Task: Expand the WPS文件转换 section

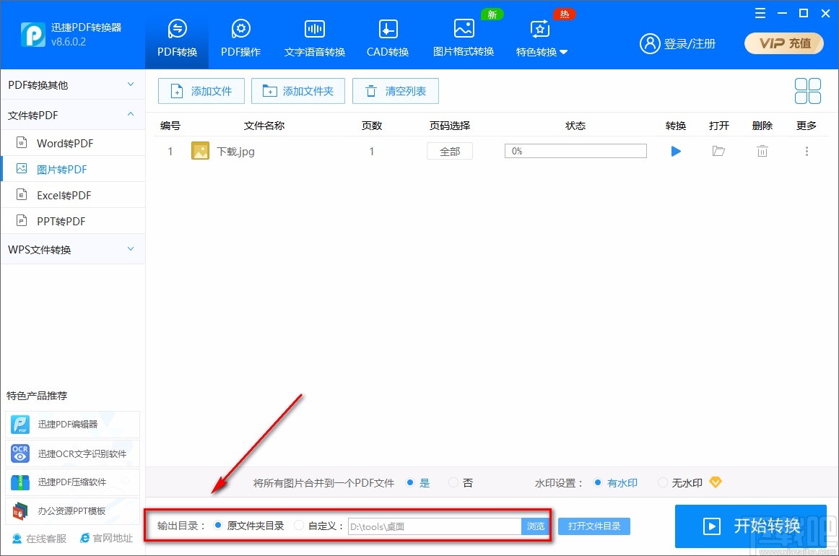Action: [x=72, y=249]
